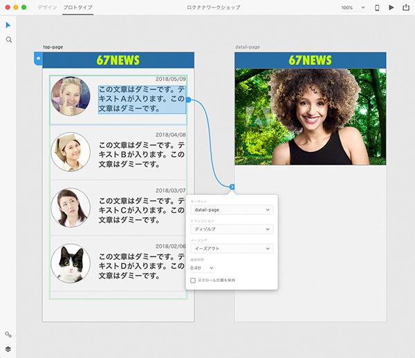Switch to the プロトタイプ tab
Viewport: 415px width, 358px height.
(77, 7)
